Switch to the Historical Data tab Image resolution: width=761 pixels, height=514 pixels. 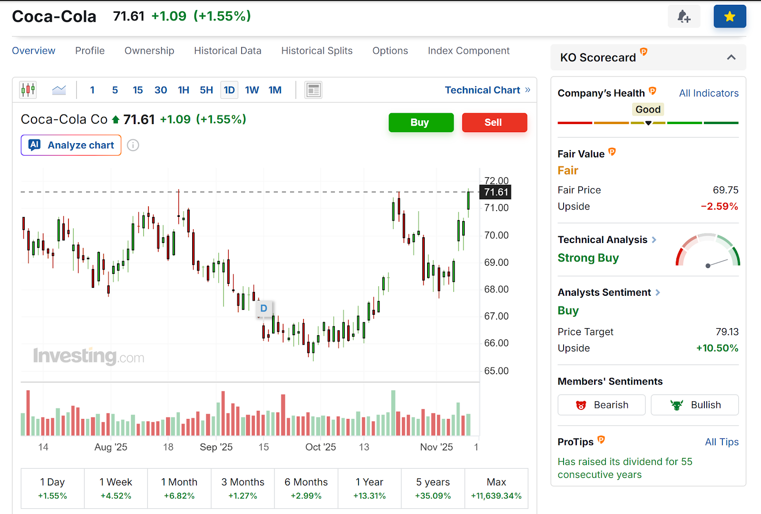coord(227,50)
